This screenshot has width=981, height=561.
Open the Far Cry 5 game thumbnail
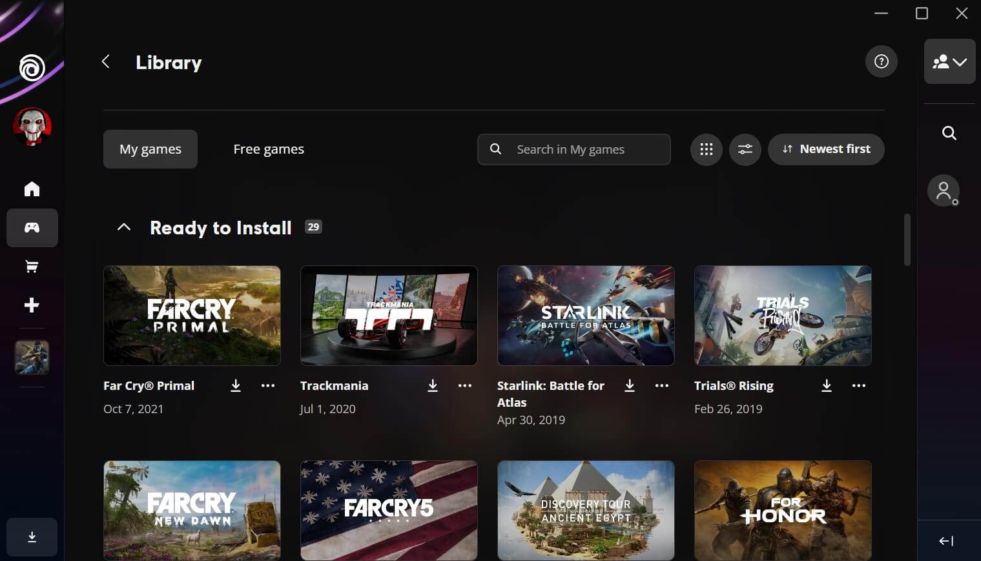click(388, 510)
